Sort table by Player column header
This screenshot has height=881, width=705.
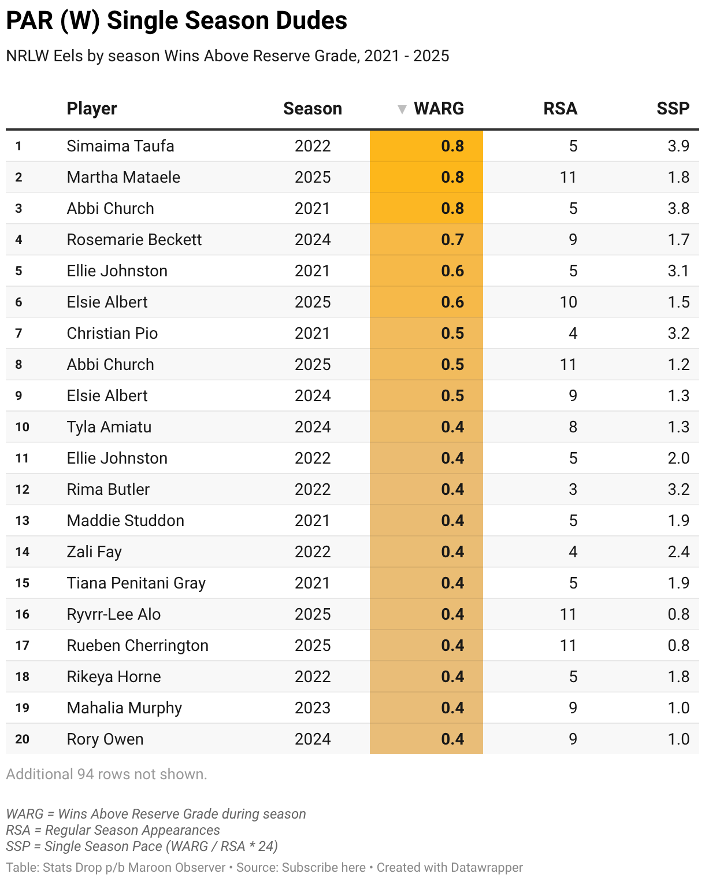click(x=92, y=109)
